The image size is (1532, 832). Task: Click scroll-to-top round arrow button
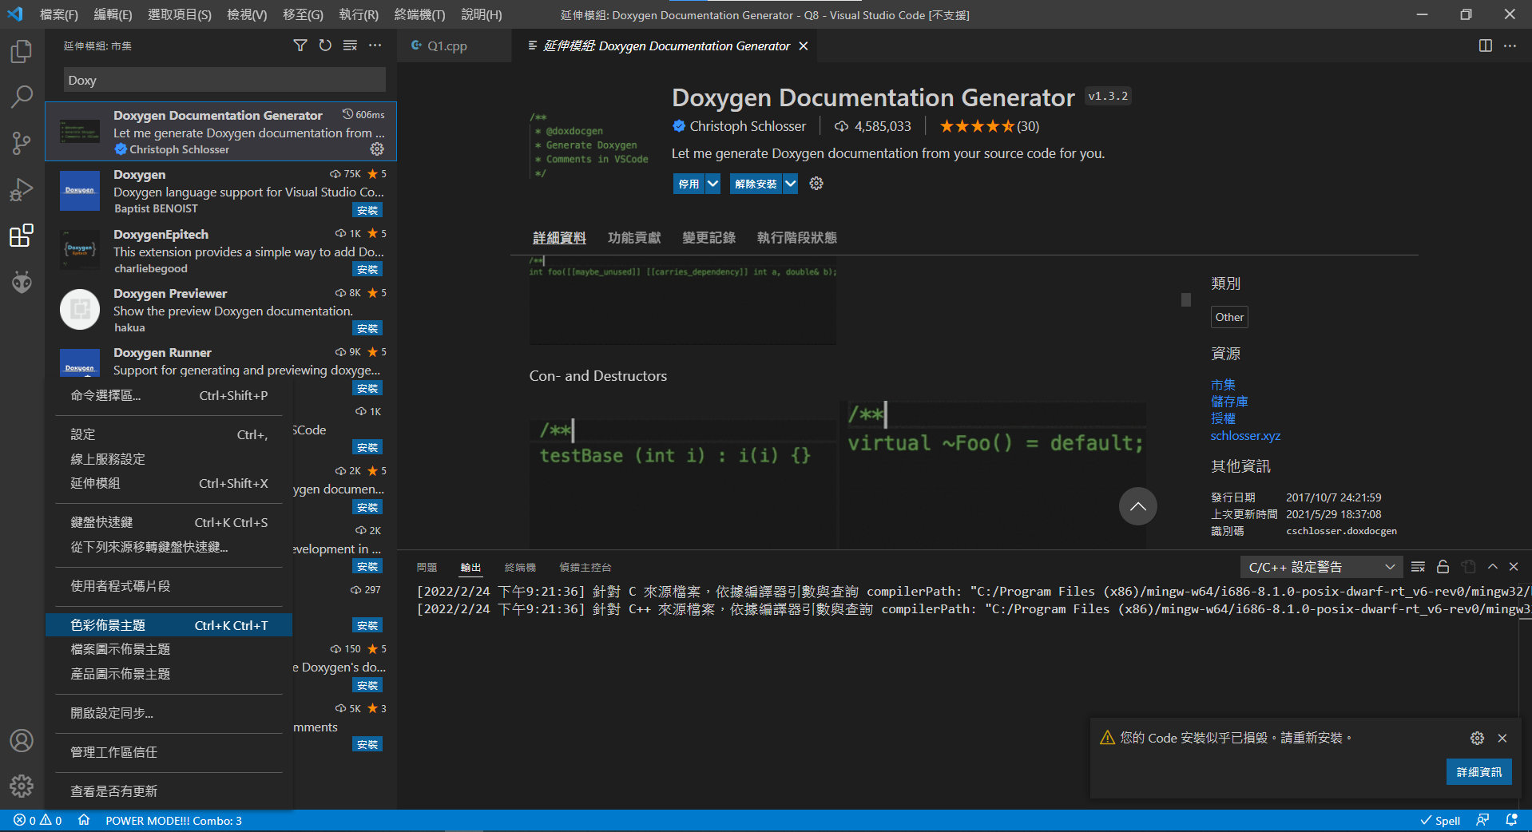click(1137, 506)
